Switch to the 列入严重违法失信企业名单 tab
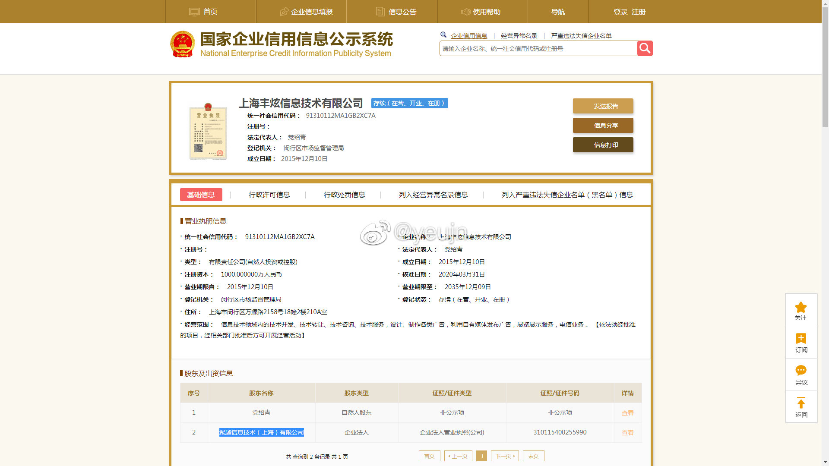The height and width of the screenshot is (466, 829). 567,195
